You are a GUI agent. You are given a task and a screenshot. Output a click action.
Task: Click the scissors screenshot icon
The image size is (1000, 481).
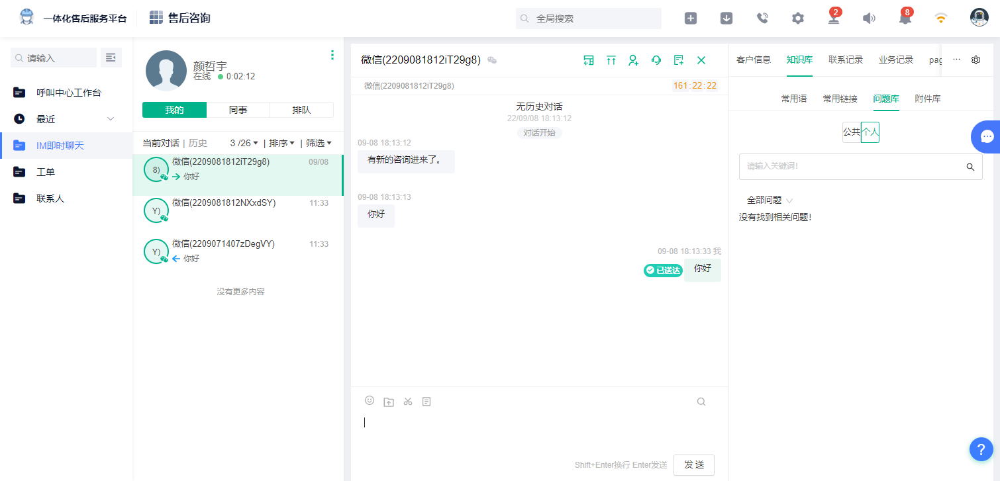pos(408,402)
